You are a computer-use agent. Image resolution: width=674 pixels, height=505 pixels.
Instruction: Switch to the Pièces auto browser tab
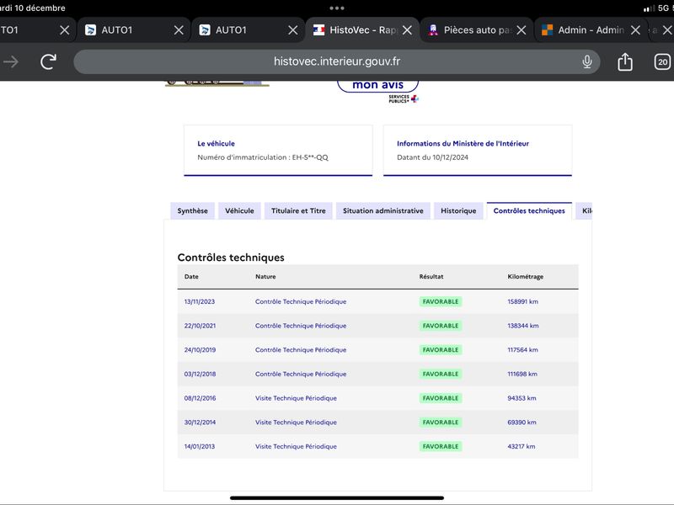(x=476, y=30)
